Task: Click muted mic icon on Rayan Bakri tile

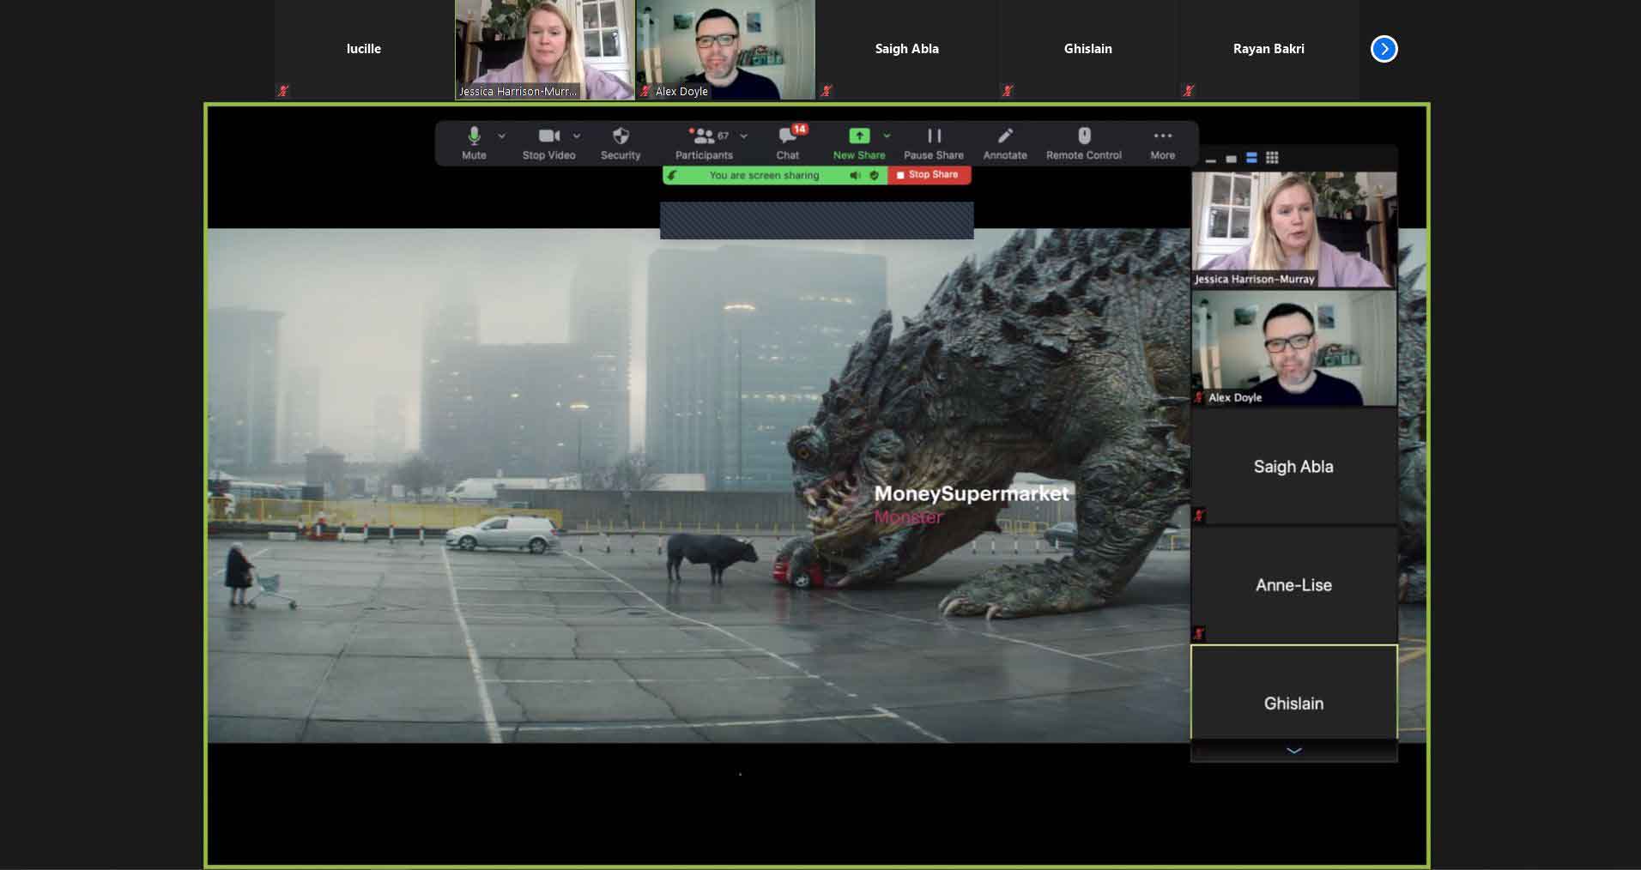Action: [1188, 90]
